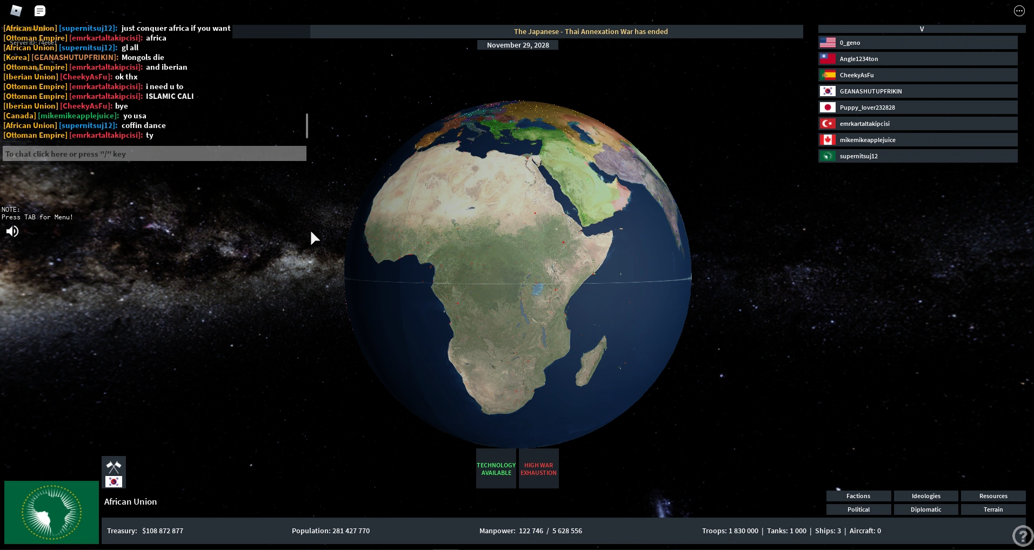The image size is (1034, 550).
Task: Click the Turkey flag beside emrkartaltakipcisi
Action: click(828, 123)
